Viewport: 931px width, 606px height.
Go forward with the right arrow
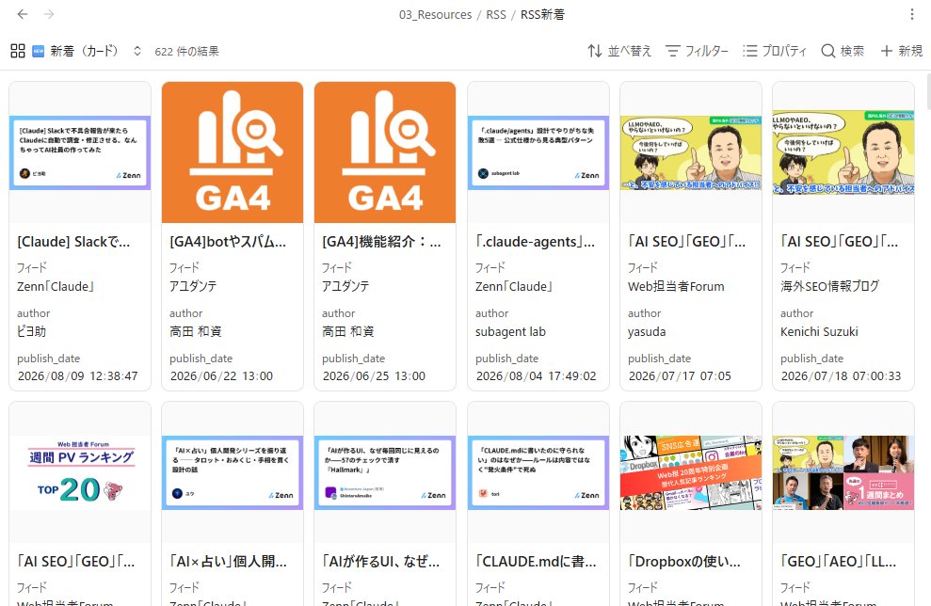tap(49, 14)
